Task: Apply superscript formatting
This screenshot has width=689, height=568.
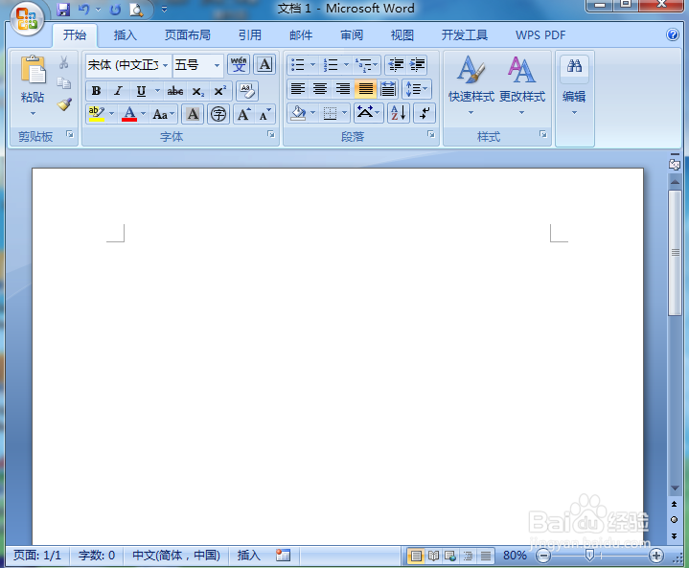Action: (219, 91)
